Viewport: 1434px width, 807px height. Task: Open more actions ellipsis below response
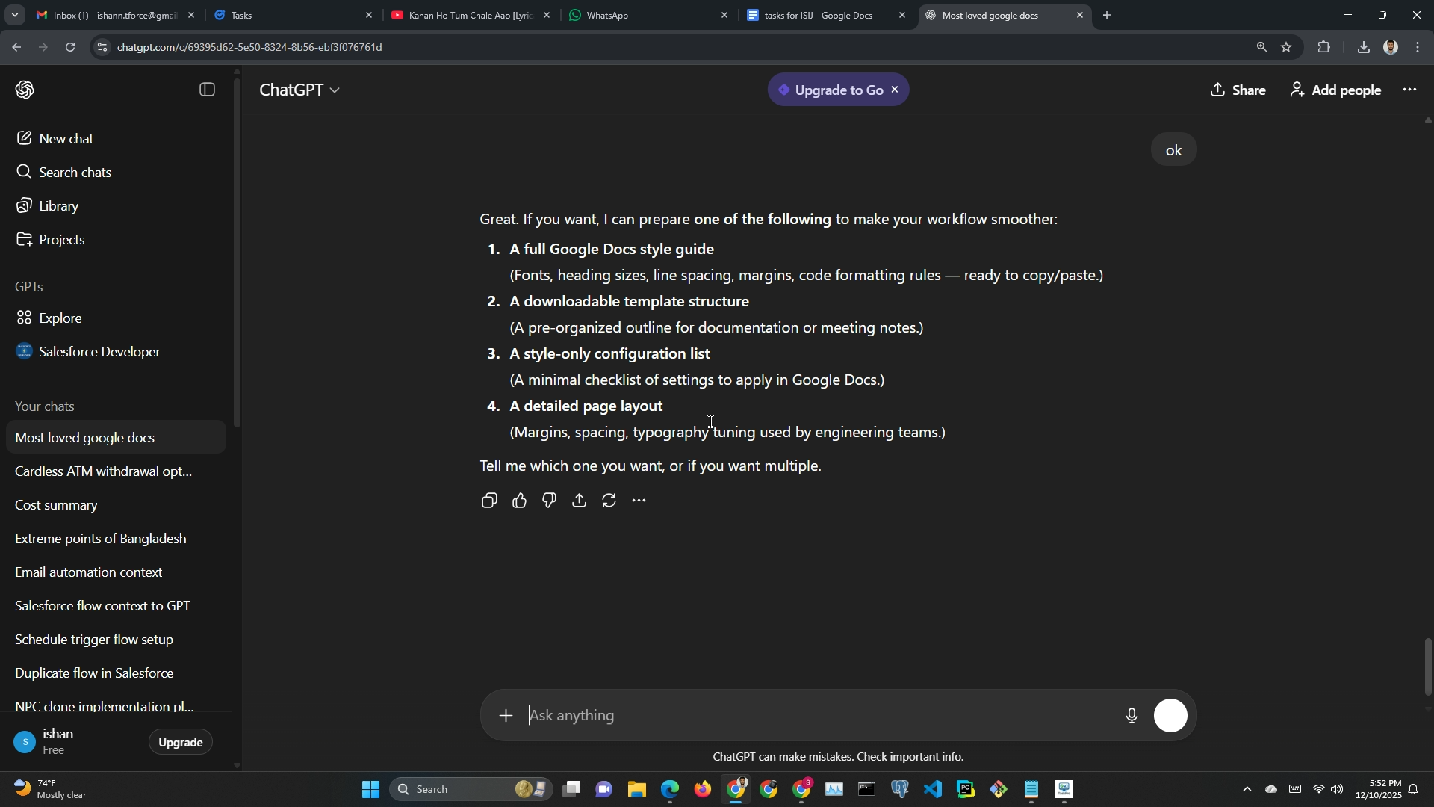tap(639, 501)
